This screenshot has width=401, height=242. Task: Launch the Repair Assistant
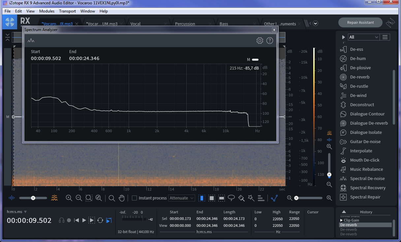360,22
